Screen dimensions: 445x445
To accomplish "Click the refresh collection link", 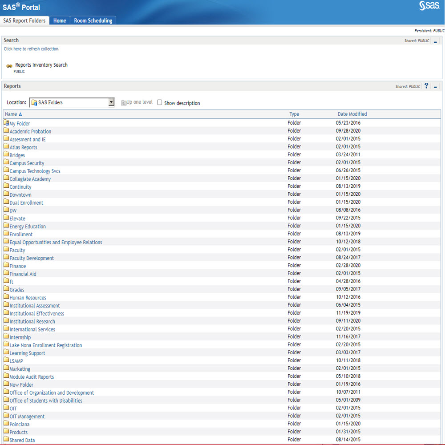I will [x=32, y=49].
